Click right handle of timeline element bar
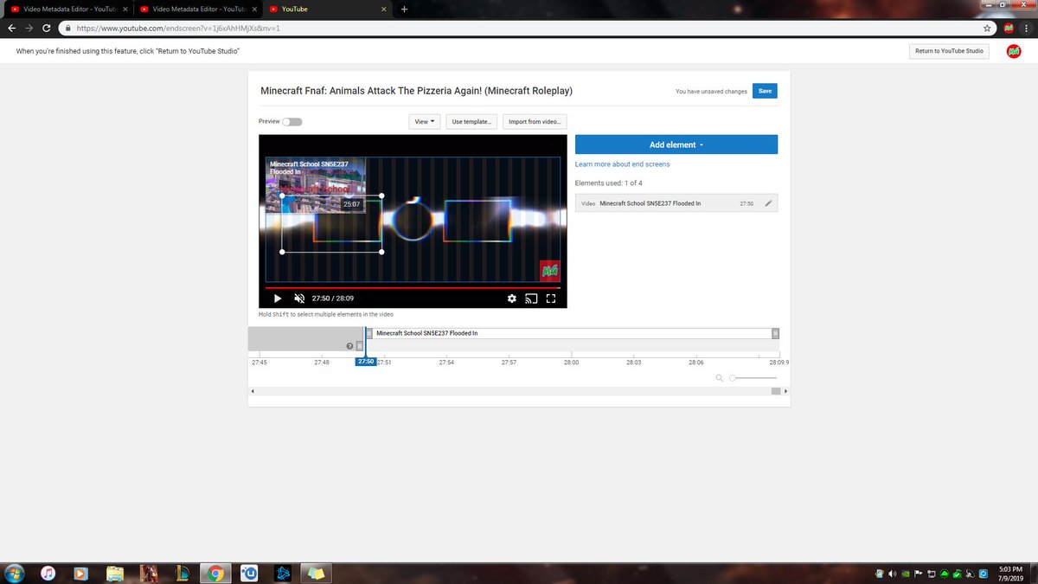The image size is (1038, 584). (x=775, y=333)
